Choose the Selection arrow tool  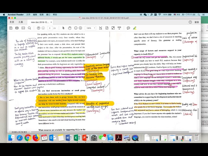pyautogui.click(x=63, y=28)
